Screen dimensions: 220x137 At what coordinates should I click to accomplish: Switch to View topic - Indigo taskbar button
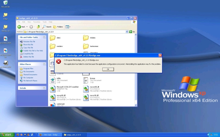point(50,135)
